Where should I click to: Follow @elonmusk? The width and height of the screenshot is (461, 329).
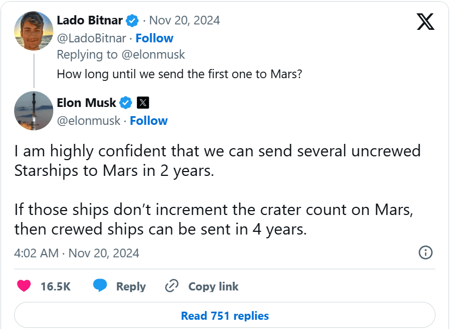pos(148,121)
